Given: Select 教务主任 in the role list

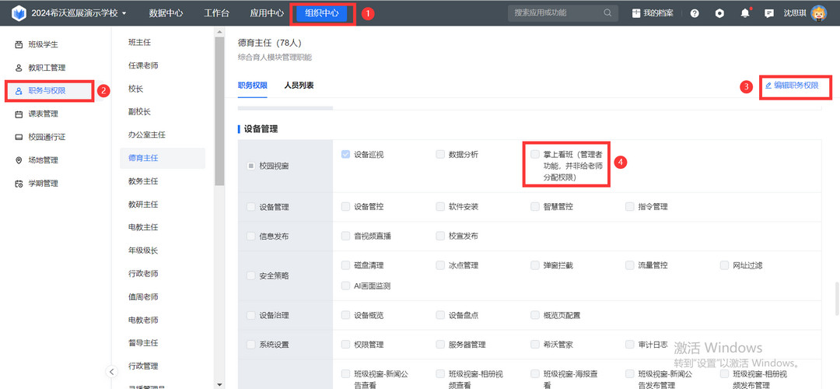Looking at the screenshot, I should 143,180.
